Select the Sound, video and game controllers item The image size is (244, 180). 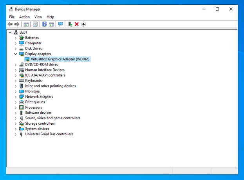tap(52, 118)
